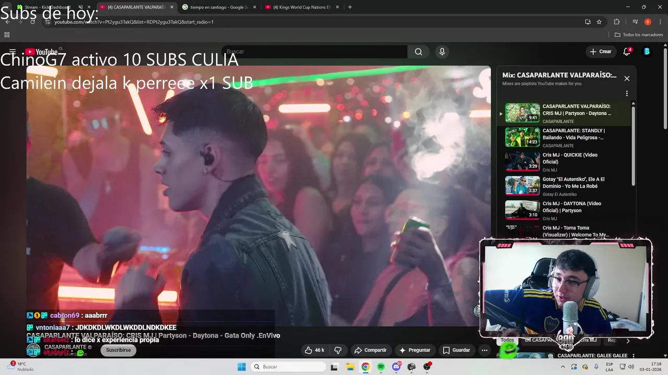Click Suscribirse to CASAPARLANTE channel
The width and height of the screenshot is (668, 375).
(x=118, y=350)
